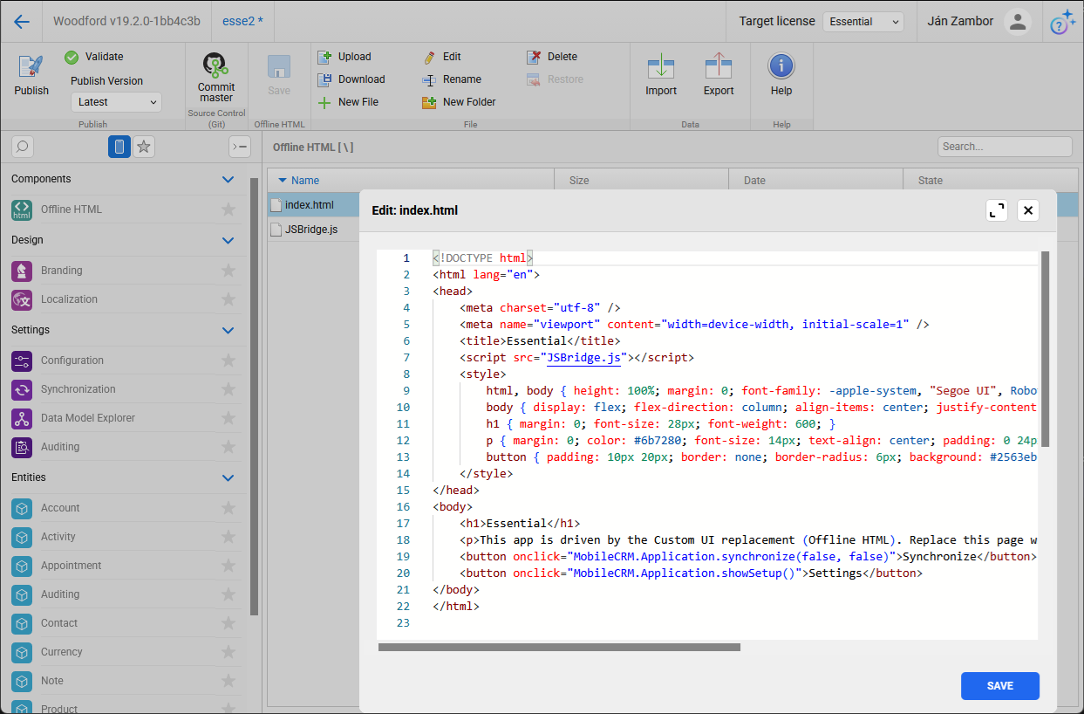Collapse the Design section
Screen dimensions: 1084x714
[x=228, y=240]
